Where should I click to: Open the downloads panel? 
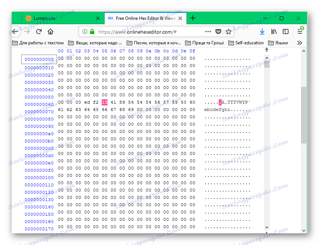[262, 31]
